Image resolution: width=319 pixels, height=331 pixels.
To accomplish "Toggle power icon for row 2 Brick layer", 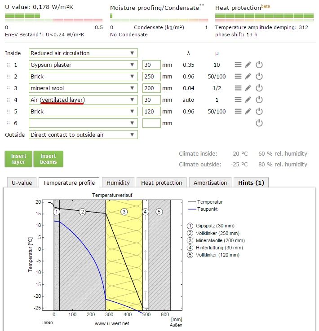I will pyautogui.click(x=259, y=76).
